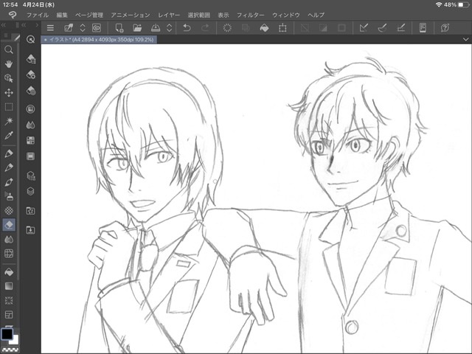Open the フィルター menu
This screenshot has height=354, width=472.
tap(251, 15)
